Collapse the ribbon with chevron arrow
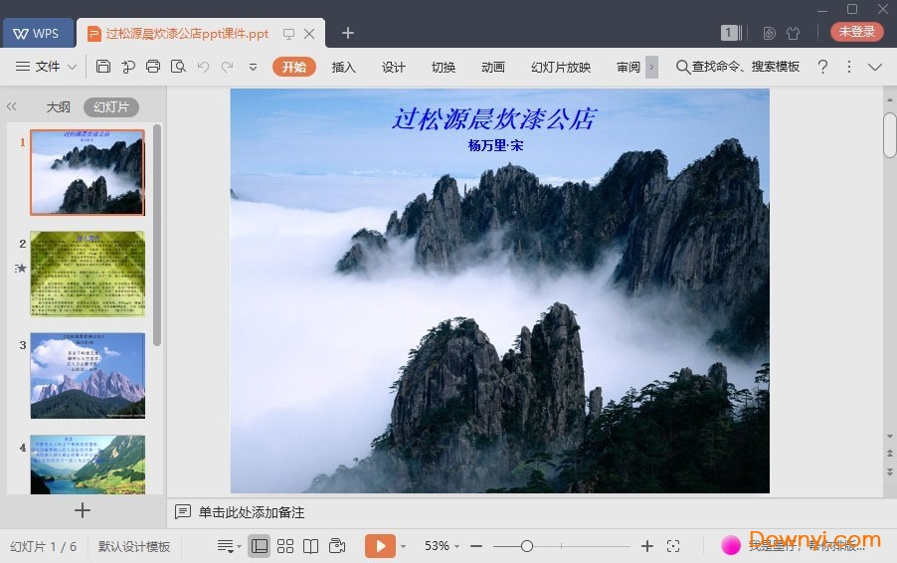The height and width of the screenshot is (563, 897). (x=875, y=67)
